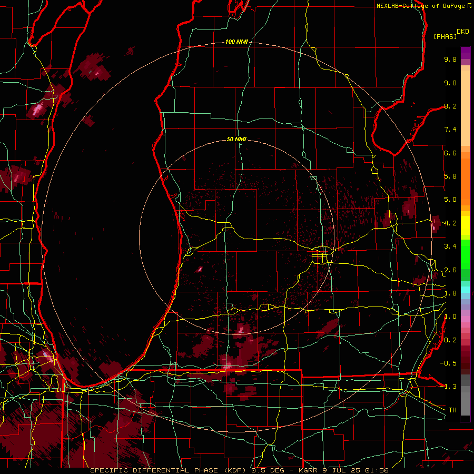Select the 3.4 scale value
The height and width of the screenshot is (474, 474).
coord(450,246)
